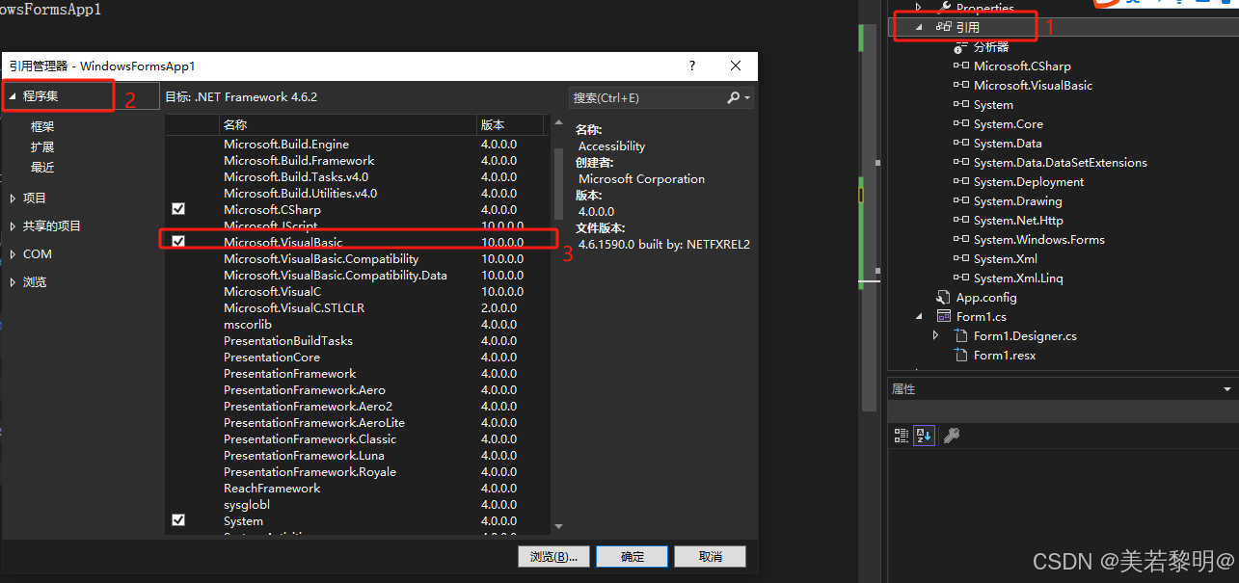Select the 框架 category under 程序集
Image resolution: width=1239 pixels, height=583 pixels.
[x=42, y=125]
